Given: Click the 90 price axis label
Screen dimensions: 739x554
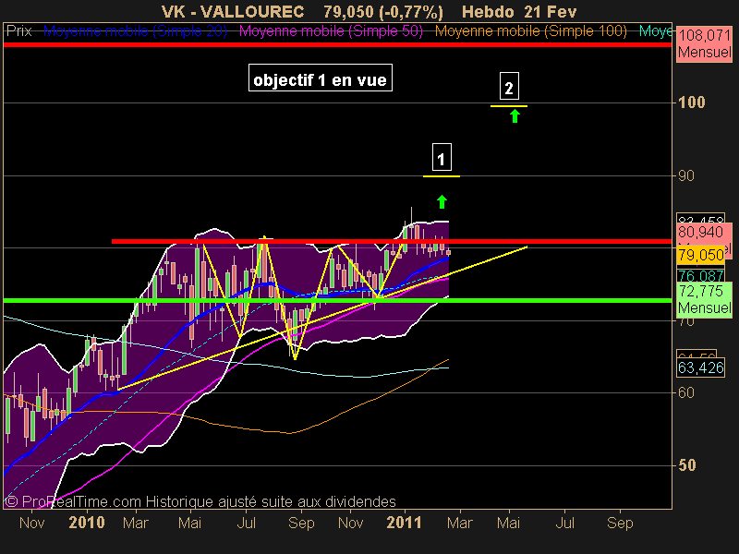Looking at the screenshot, I should coord(686,175).
